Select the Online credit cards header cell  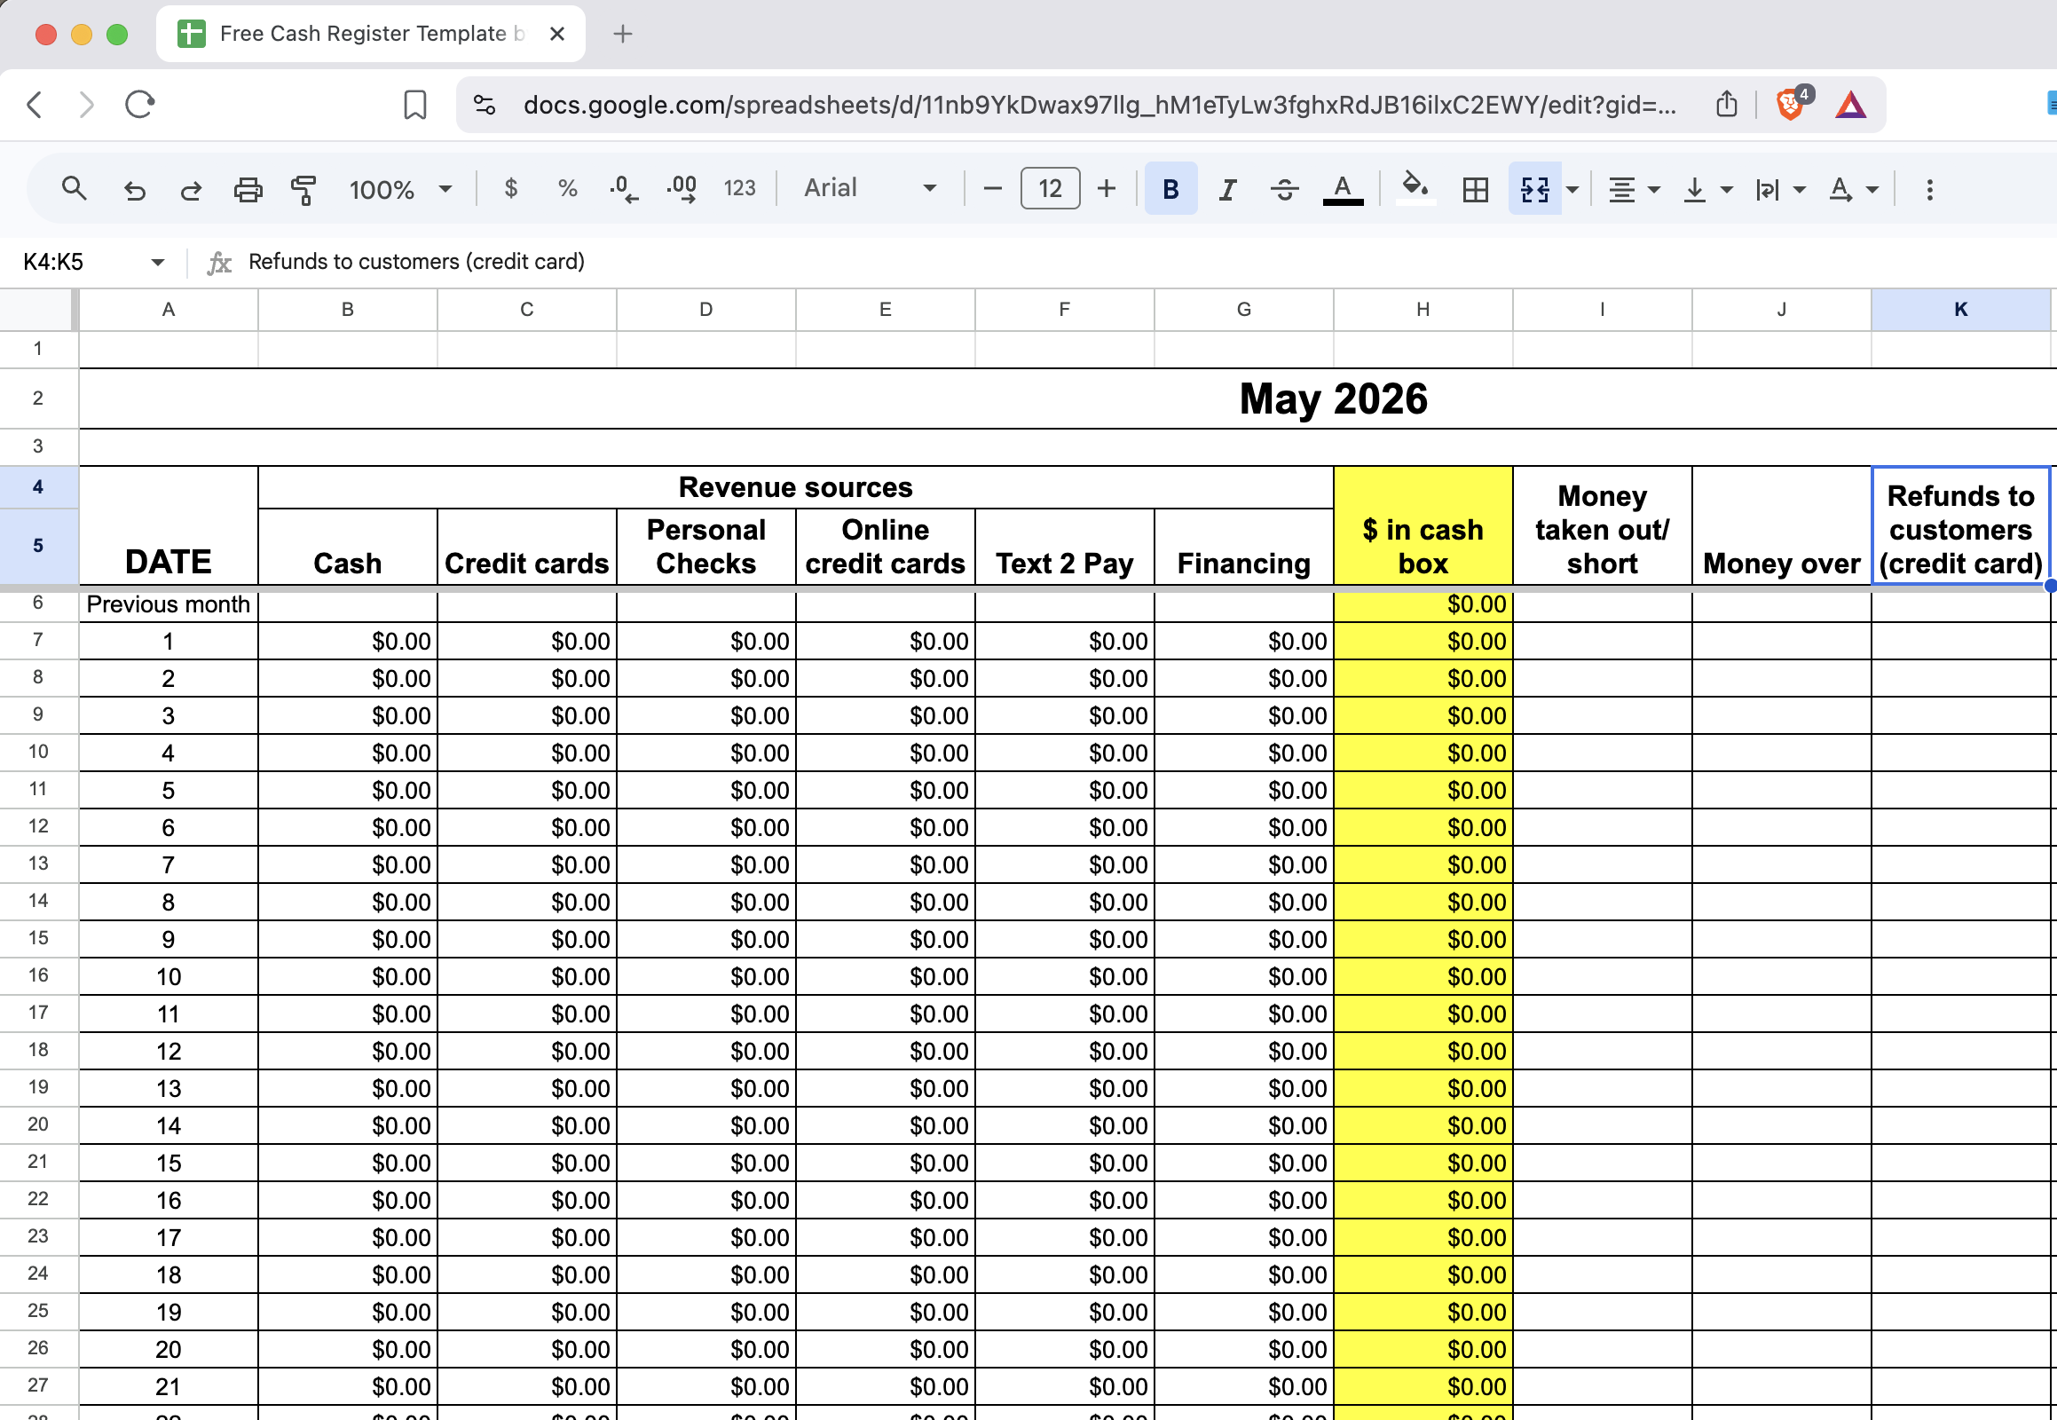[886, 548]
